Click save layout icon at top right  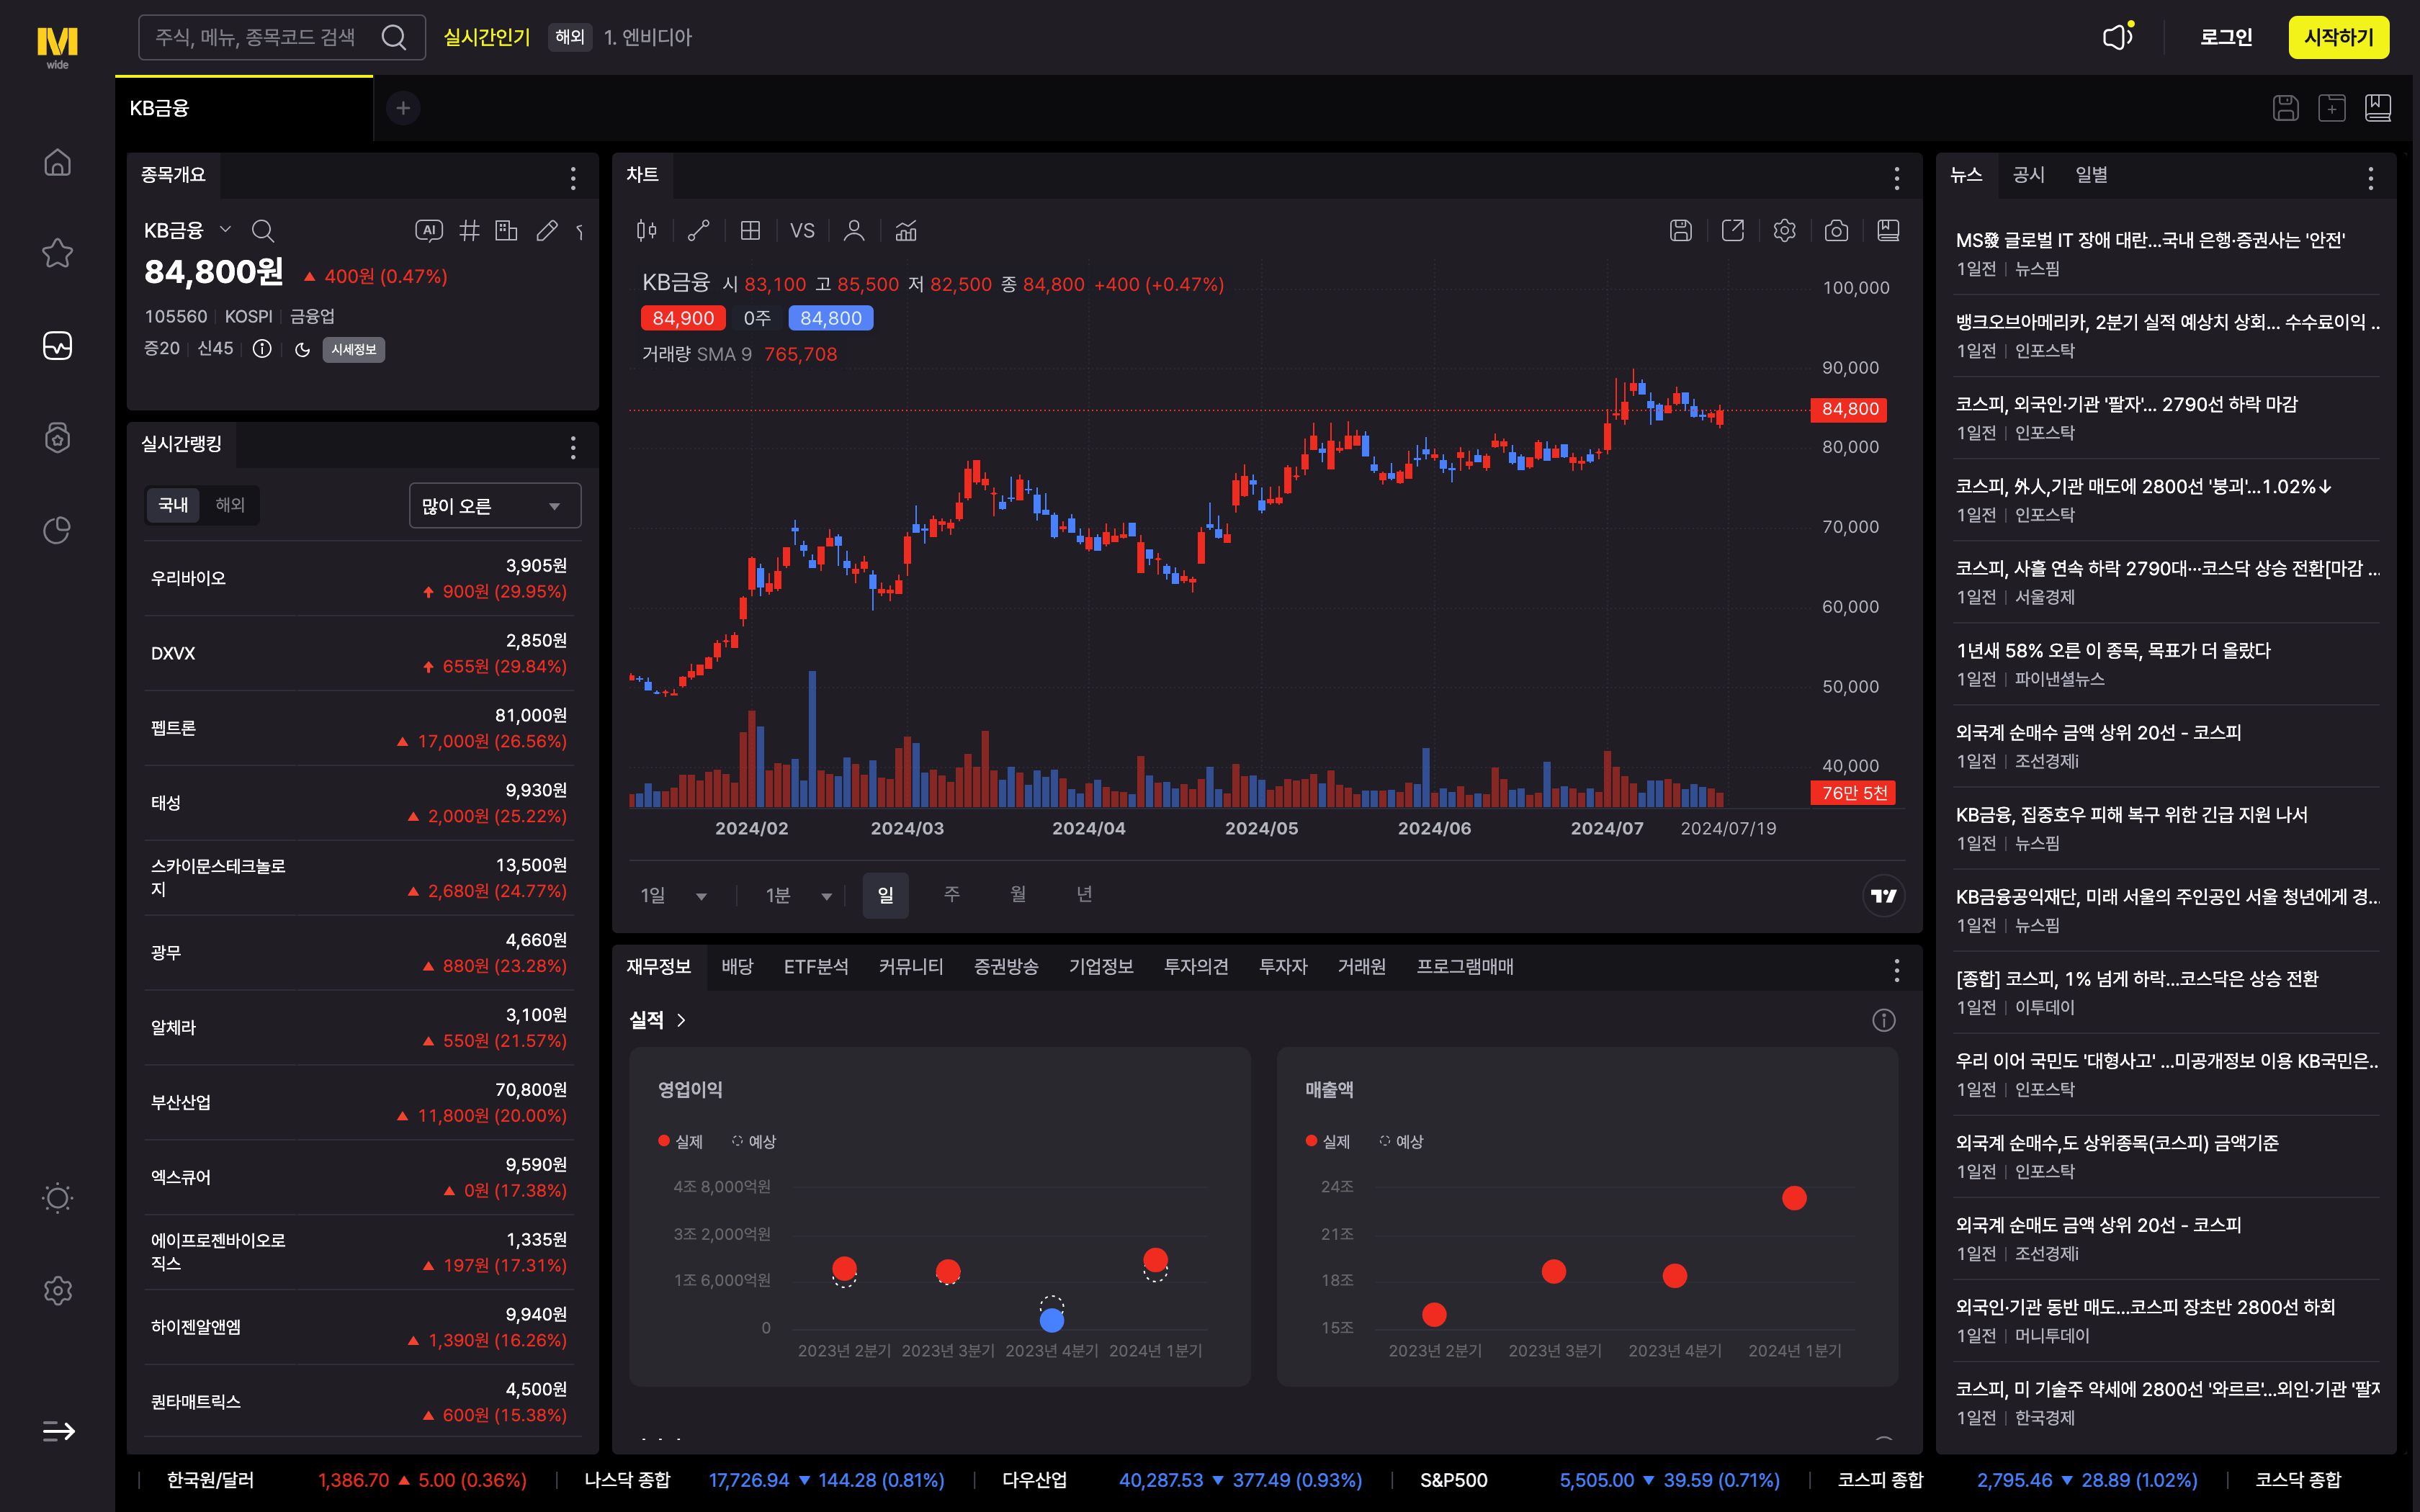[x=2286, y=108]
